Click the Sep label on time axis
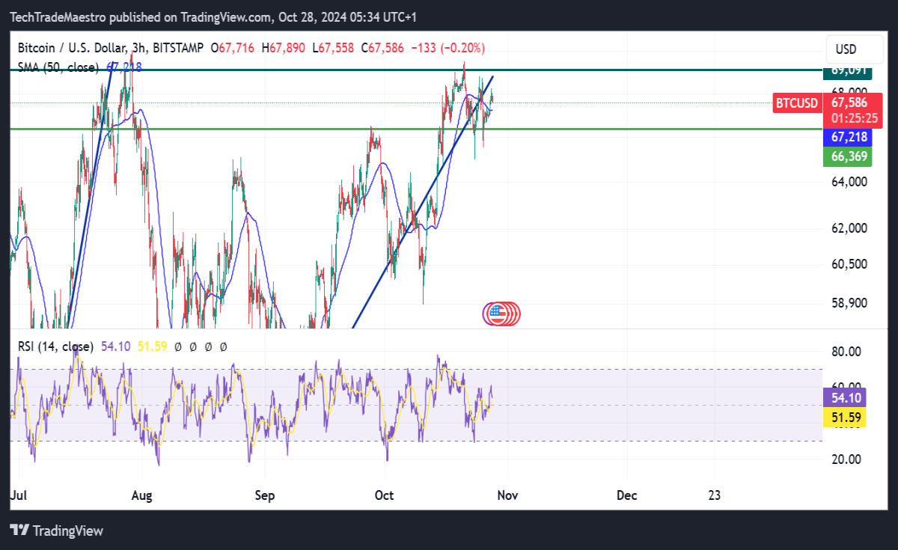Viewport: 898px width, 550px height. [264, 495]
